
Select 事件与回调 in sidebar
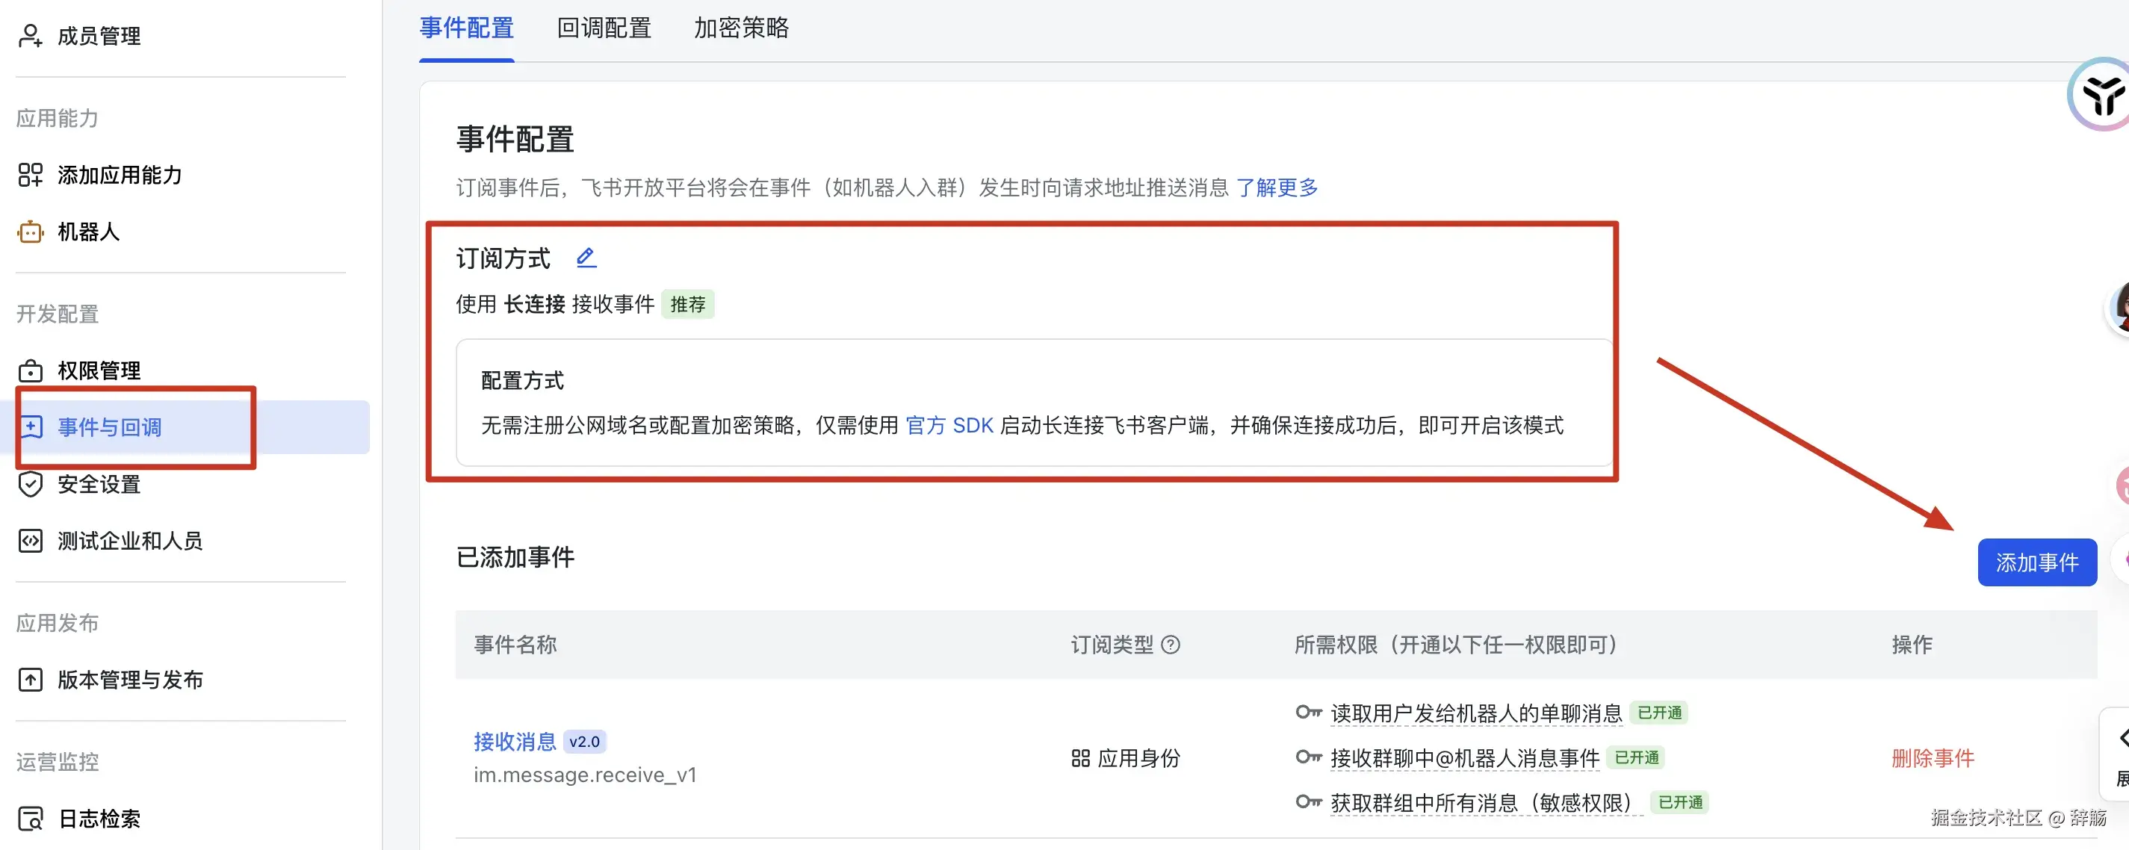tap(109, 427)
